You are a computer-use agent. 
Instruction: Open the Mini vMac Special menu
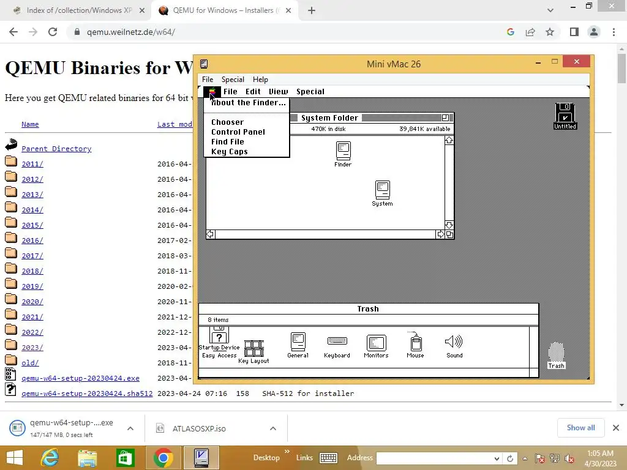(x=233, y=80)
